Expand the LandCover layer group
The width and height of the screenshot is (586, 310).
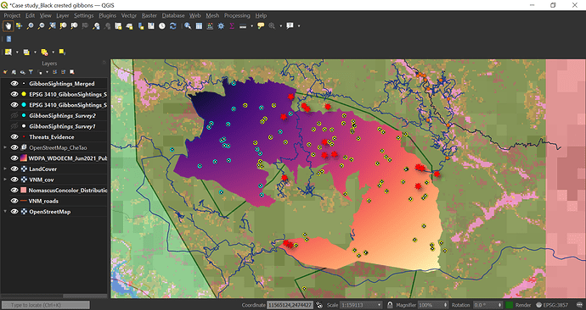pos(5,169)
